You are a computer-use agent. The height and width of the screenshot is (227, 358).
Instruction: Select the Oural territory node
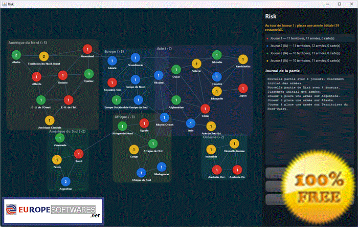pyautogui.click(x=176, y=70)
